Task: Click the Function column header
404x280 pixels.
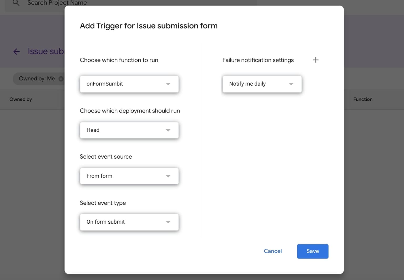Action: click(363, 99)
